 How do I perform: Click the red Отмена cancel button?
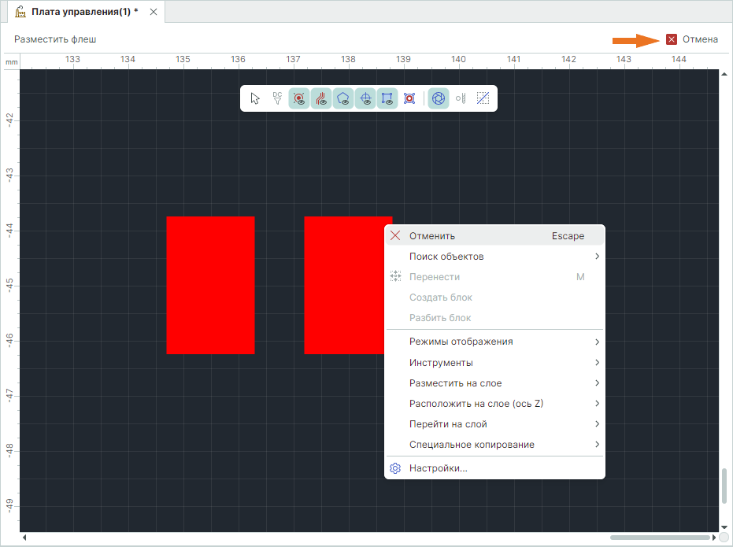coord(692,39)
